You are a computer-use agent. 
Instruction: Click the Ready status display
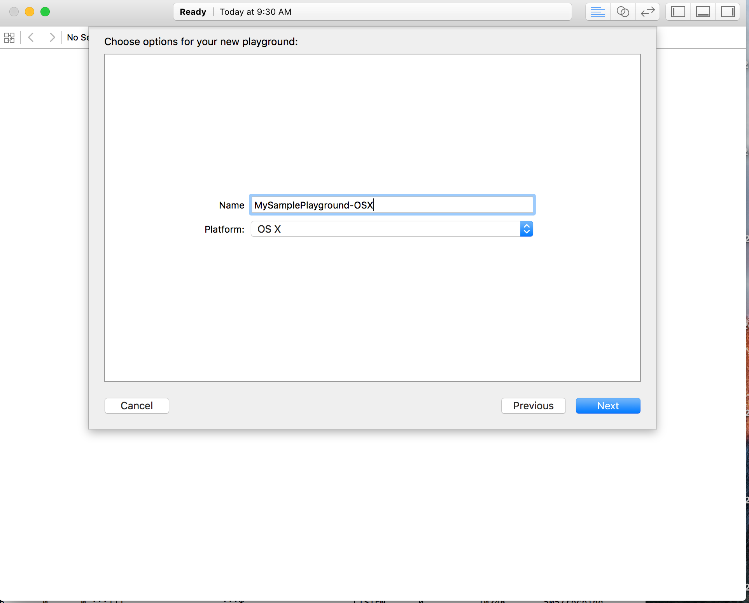tap(193, 12)
